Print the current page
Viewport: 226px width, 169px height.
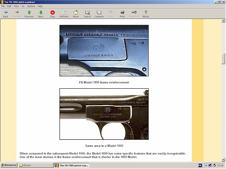(122, 14)
